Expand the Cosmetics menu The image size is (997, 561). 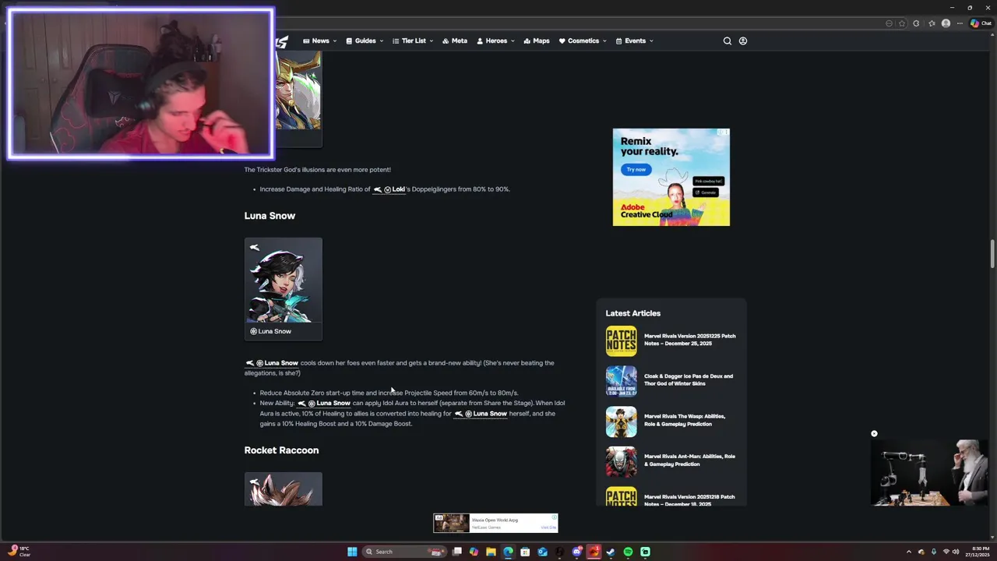pos(583,41)
